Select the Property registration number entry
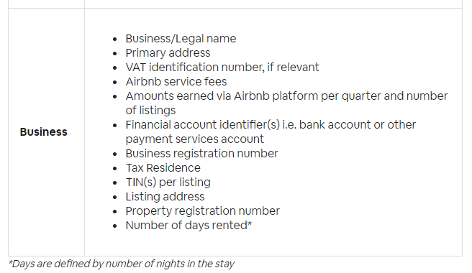The height and width of the screenshot is (273, 472). tap(203, 211)
